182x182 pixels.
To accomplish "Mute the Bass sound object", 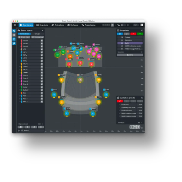I will pyautogui.click(x=41, y=93).
